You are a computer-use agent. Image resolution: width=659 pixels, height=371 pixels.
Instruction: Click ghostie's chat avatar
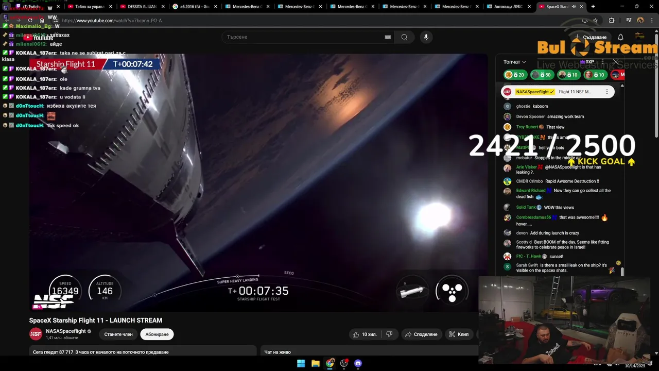pyautogui.click(x=507, y=106)
